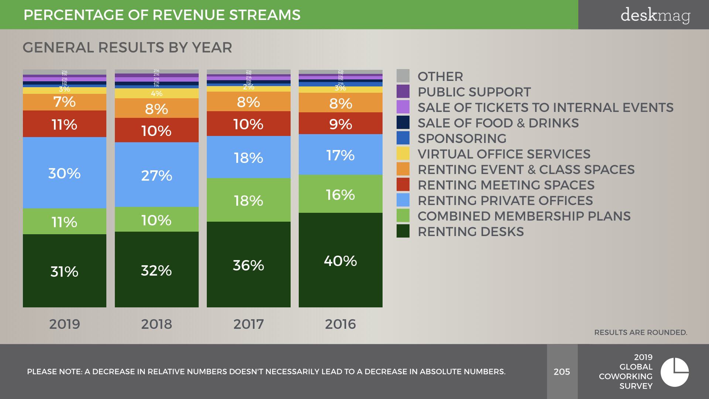Click the 'COMBINED MEMBERSHIP PLANS' legend label
Screen dimensions: 709x399
coord(524,216)
